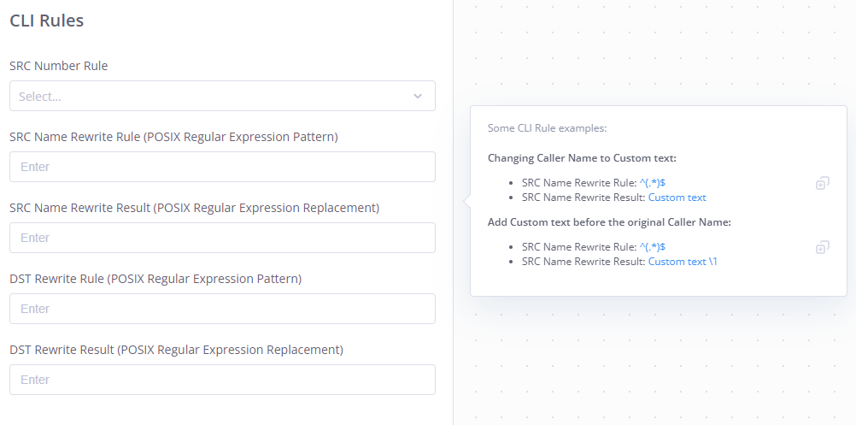The image size is (856, 425).
Task: Focus the SRC Name Rewrite Result field
Action: pyautogui.click(x=222, y=238)
